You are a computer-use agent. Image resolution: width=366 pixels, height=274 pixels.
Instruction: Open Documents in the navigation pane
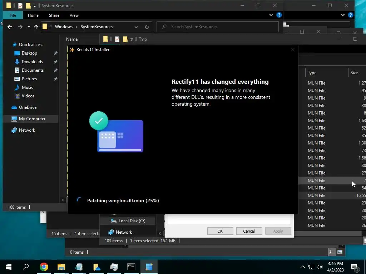(x=33, y=70)
